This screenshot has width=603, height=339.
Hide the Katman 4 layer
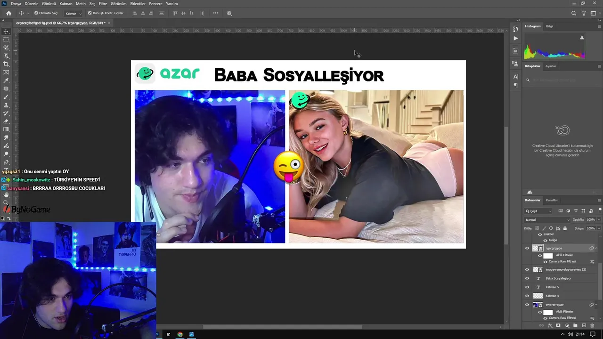coord(527,296)
